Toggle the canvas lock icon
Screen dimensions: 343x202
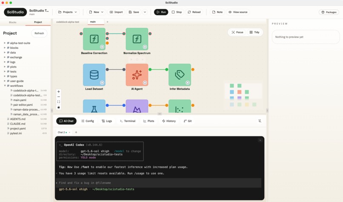(59, 107)
